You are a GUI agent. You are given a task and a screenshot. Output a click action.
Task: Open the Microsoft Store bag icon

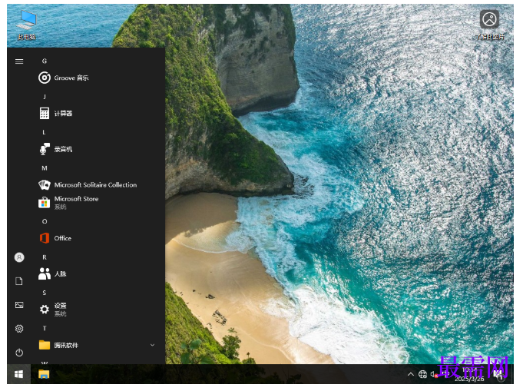(x=45, y=202)
